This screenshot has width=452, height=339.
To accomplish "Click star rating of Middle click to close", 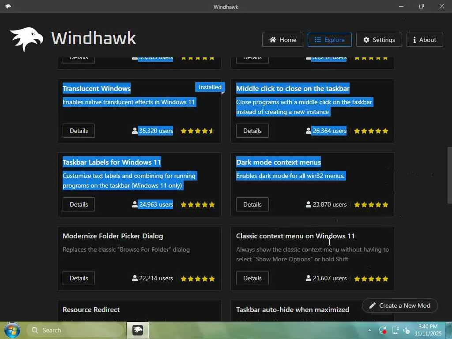I will pyautogui.click(x=371, y=131).
